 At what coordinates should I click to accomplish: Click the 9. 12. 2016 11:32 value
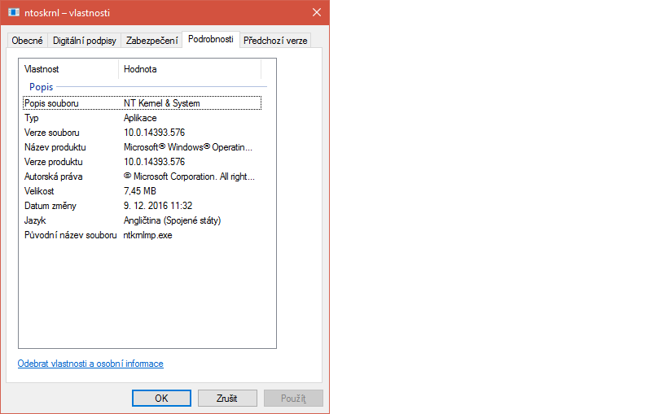158,206
